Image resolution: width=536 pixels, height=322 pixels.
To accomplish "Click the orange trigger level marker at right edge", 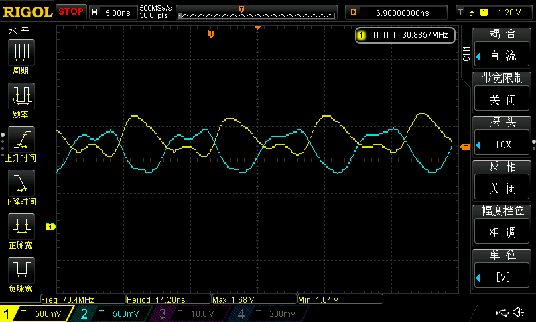I will click(465, 147).
